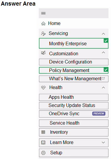The height and width of the screenshot is (159, 111).
Task: Click the Servicing person-wrench icon
Action: [x=43, y=34]
